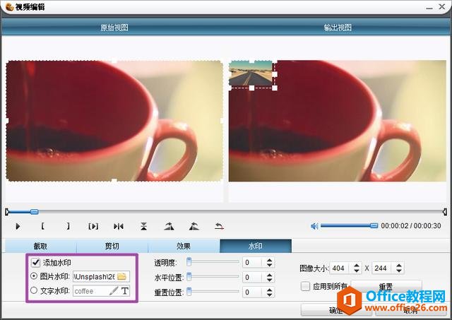
Task: Browse for a watermark image via folder icon
Action: (121, 276)
